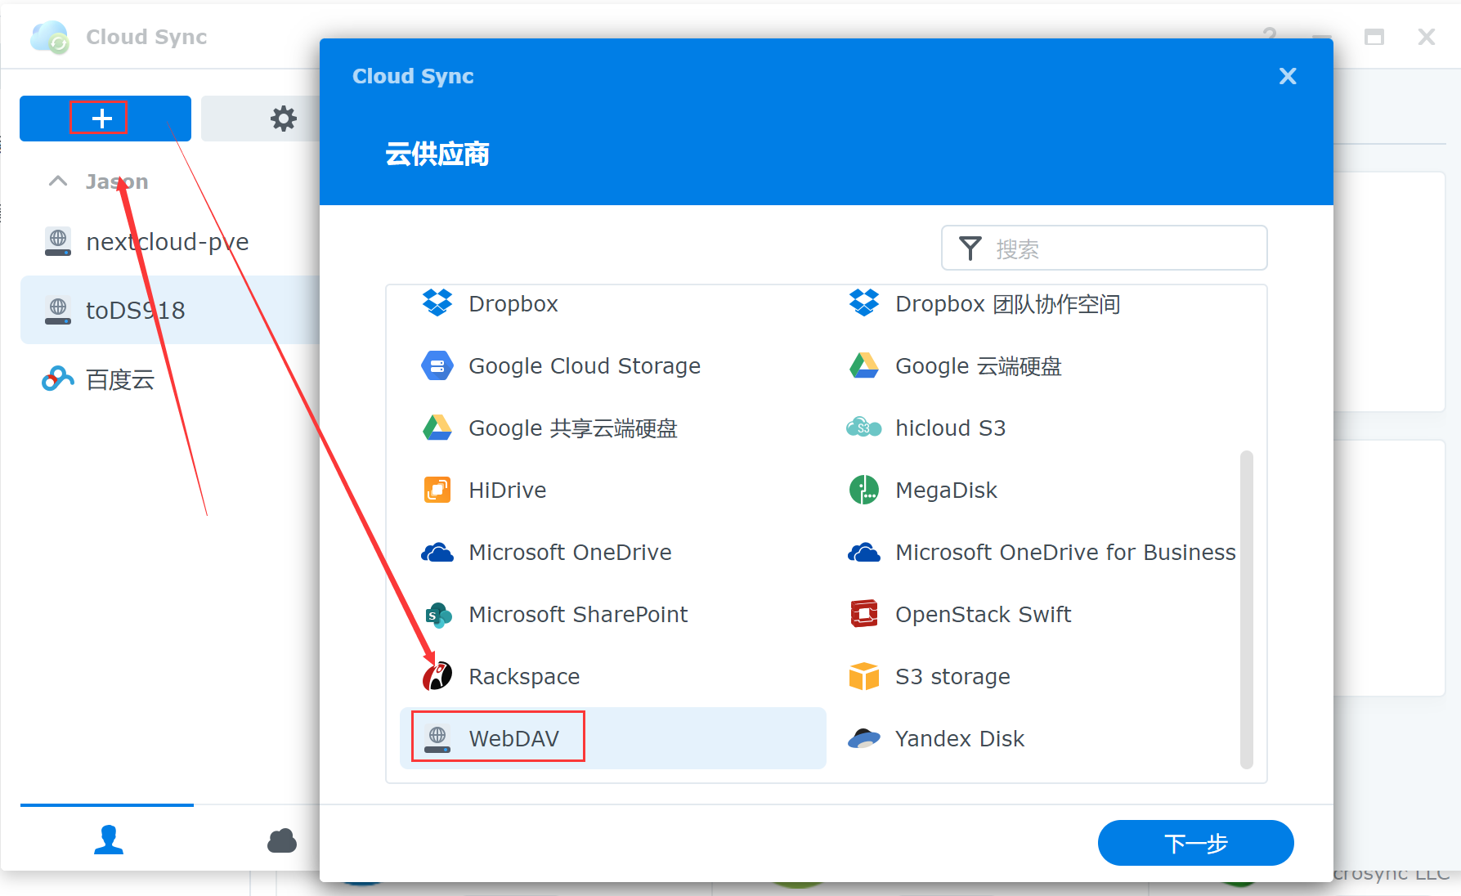Switch to the user connections tab

108,840
